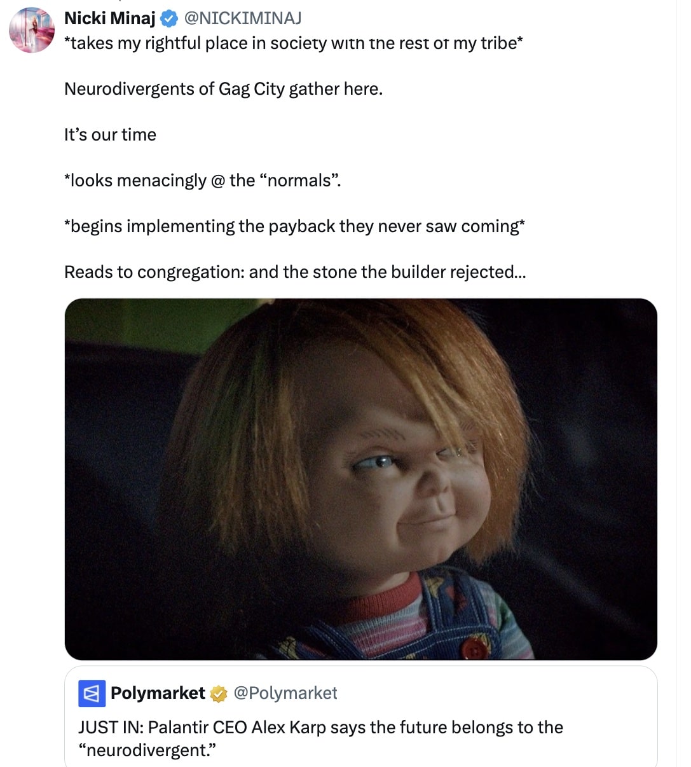Click the "begins implementing the payback" line

click(295, 226)
